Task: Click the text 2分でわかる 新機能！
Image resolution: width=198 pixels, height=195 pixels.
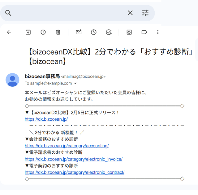Action: coord(56,132)
